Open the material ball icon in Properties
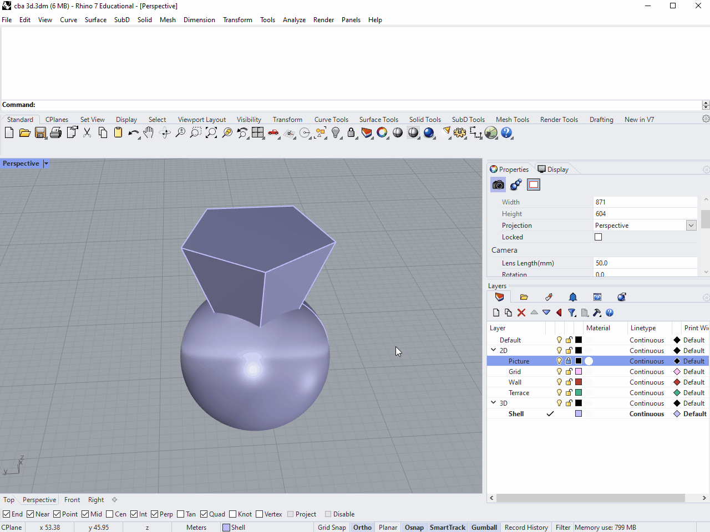710x532 pixels. (x=515, y=185)
